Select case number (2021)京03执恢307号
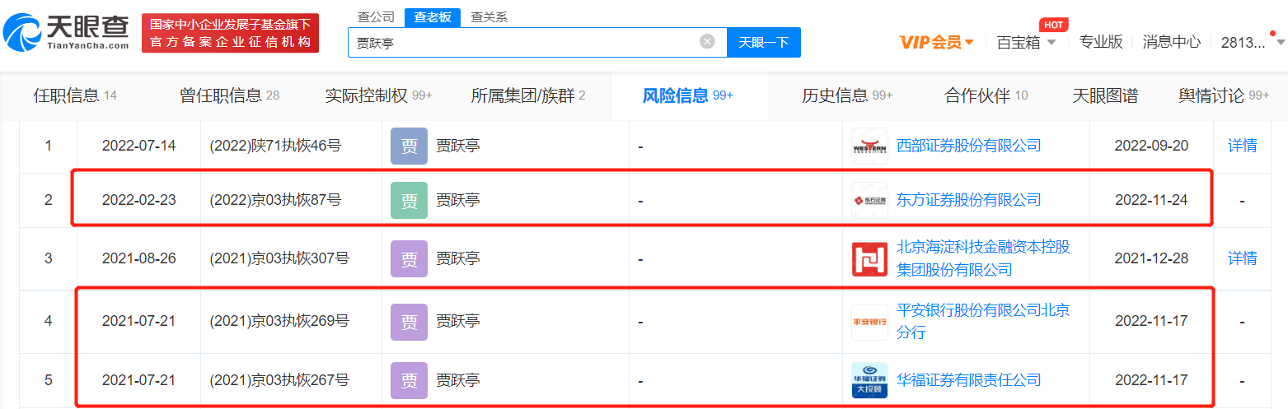 (x=279, y=258)
